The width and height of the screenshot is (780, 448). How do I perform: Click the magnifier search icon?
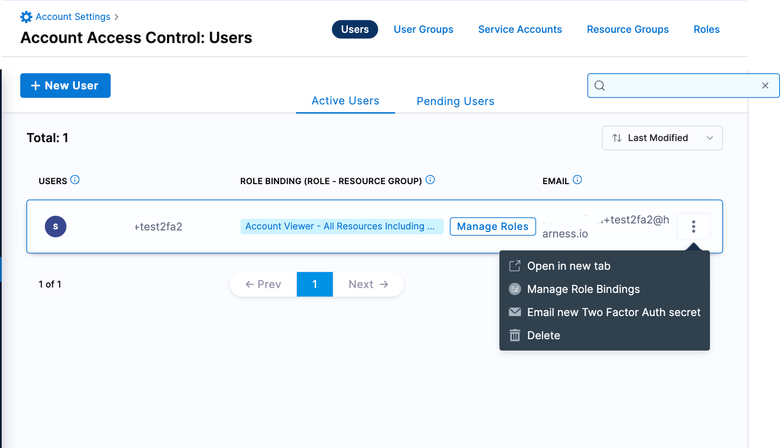600,86
